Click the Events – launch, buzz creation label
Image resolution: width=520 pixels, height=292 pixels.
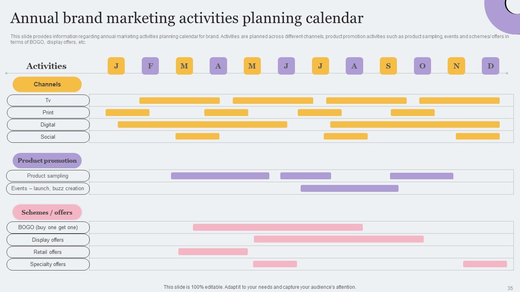coord(48,188)
